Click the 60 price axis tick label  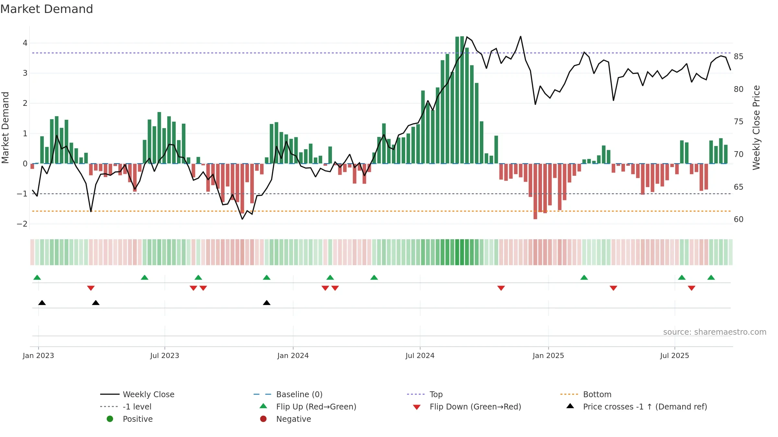tap(739, 219)
